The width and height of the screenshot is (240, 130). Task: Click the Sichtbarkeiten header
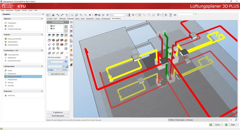pyautogui.click(x=58, y=22)
